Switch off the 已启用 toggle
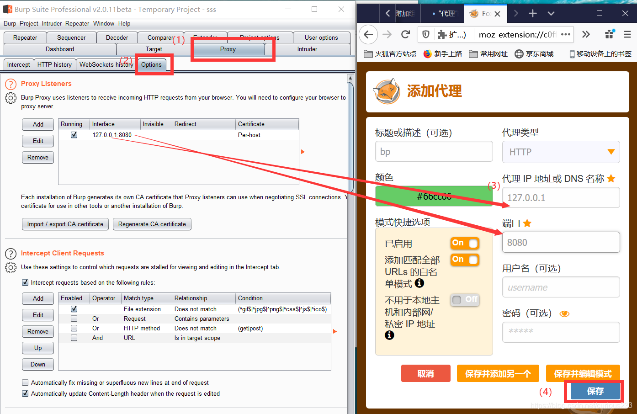Image resolution: width=637 pixels, height=414 pixels. click(x=465, y=243)
